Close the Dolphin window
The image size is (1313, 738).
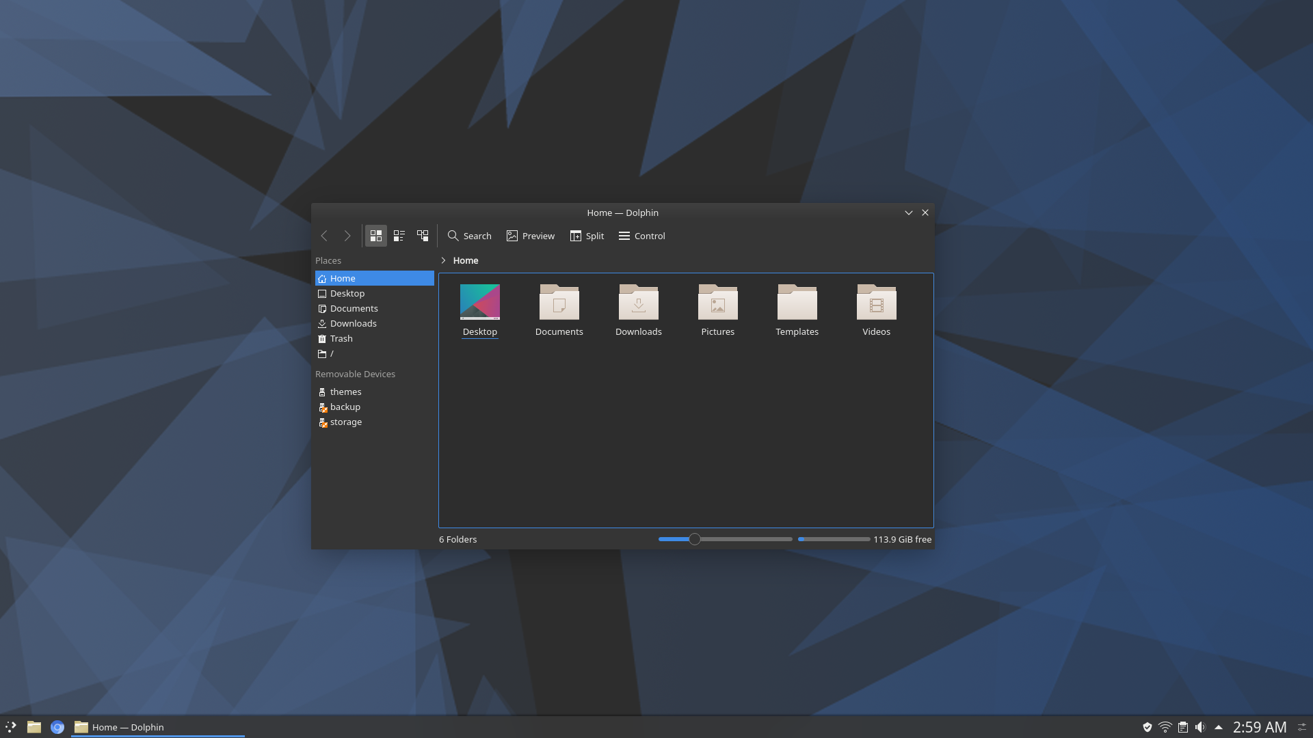[925, 213]
